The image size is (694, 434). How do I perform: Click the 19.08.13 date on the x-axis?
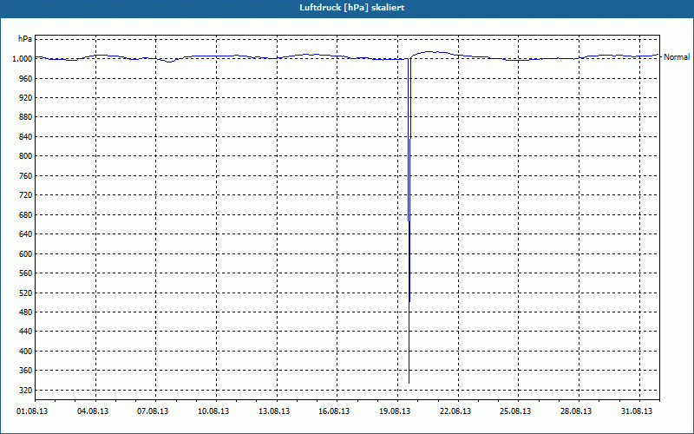(395, 411)
